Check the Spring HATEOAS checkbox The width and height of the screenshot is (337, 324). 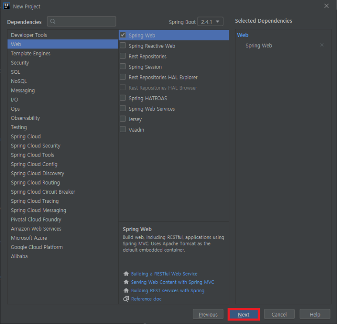[x=123, y=98]
